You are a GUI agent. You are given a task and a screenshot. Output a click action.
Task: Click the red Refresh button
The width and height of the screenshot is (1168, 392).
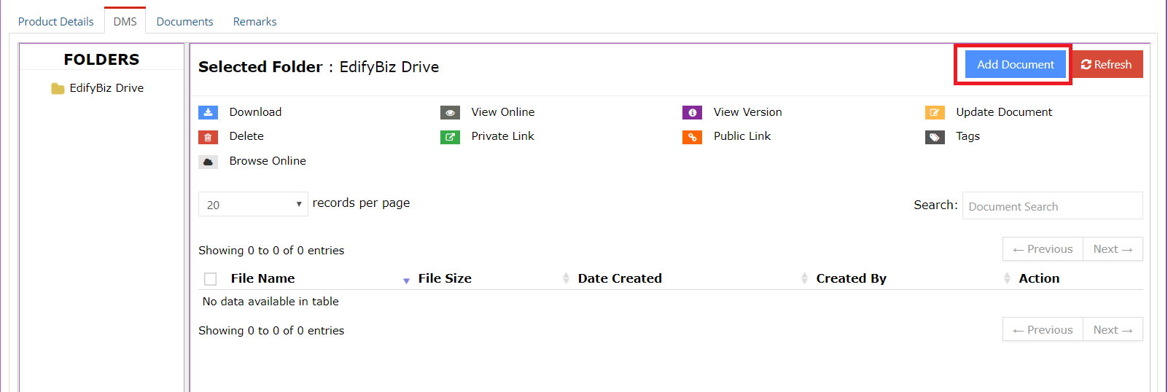pos(1106,64)
